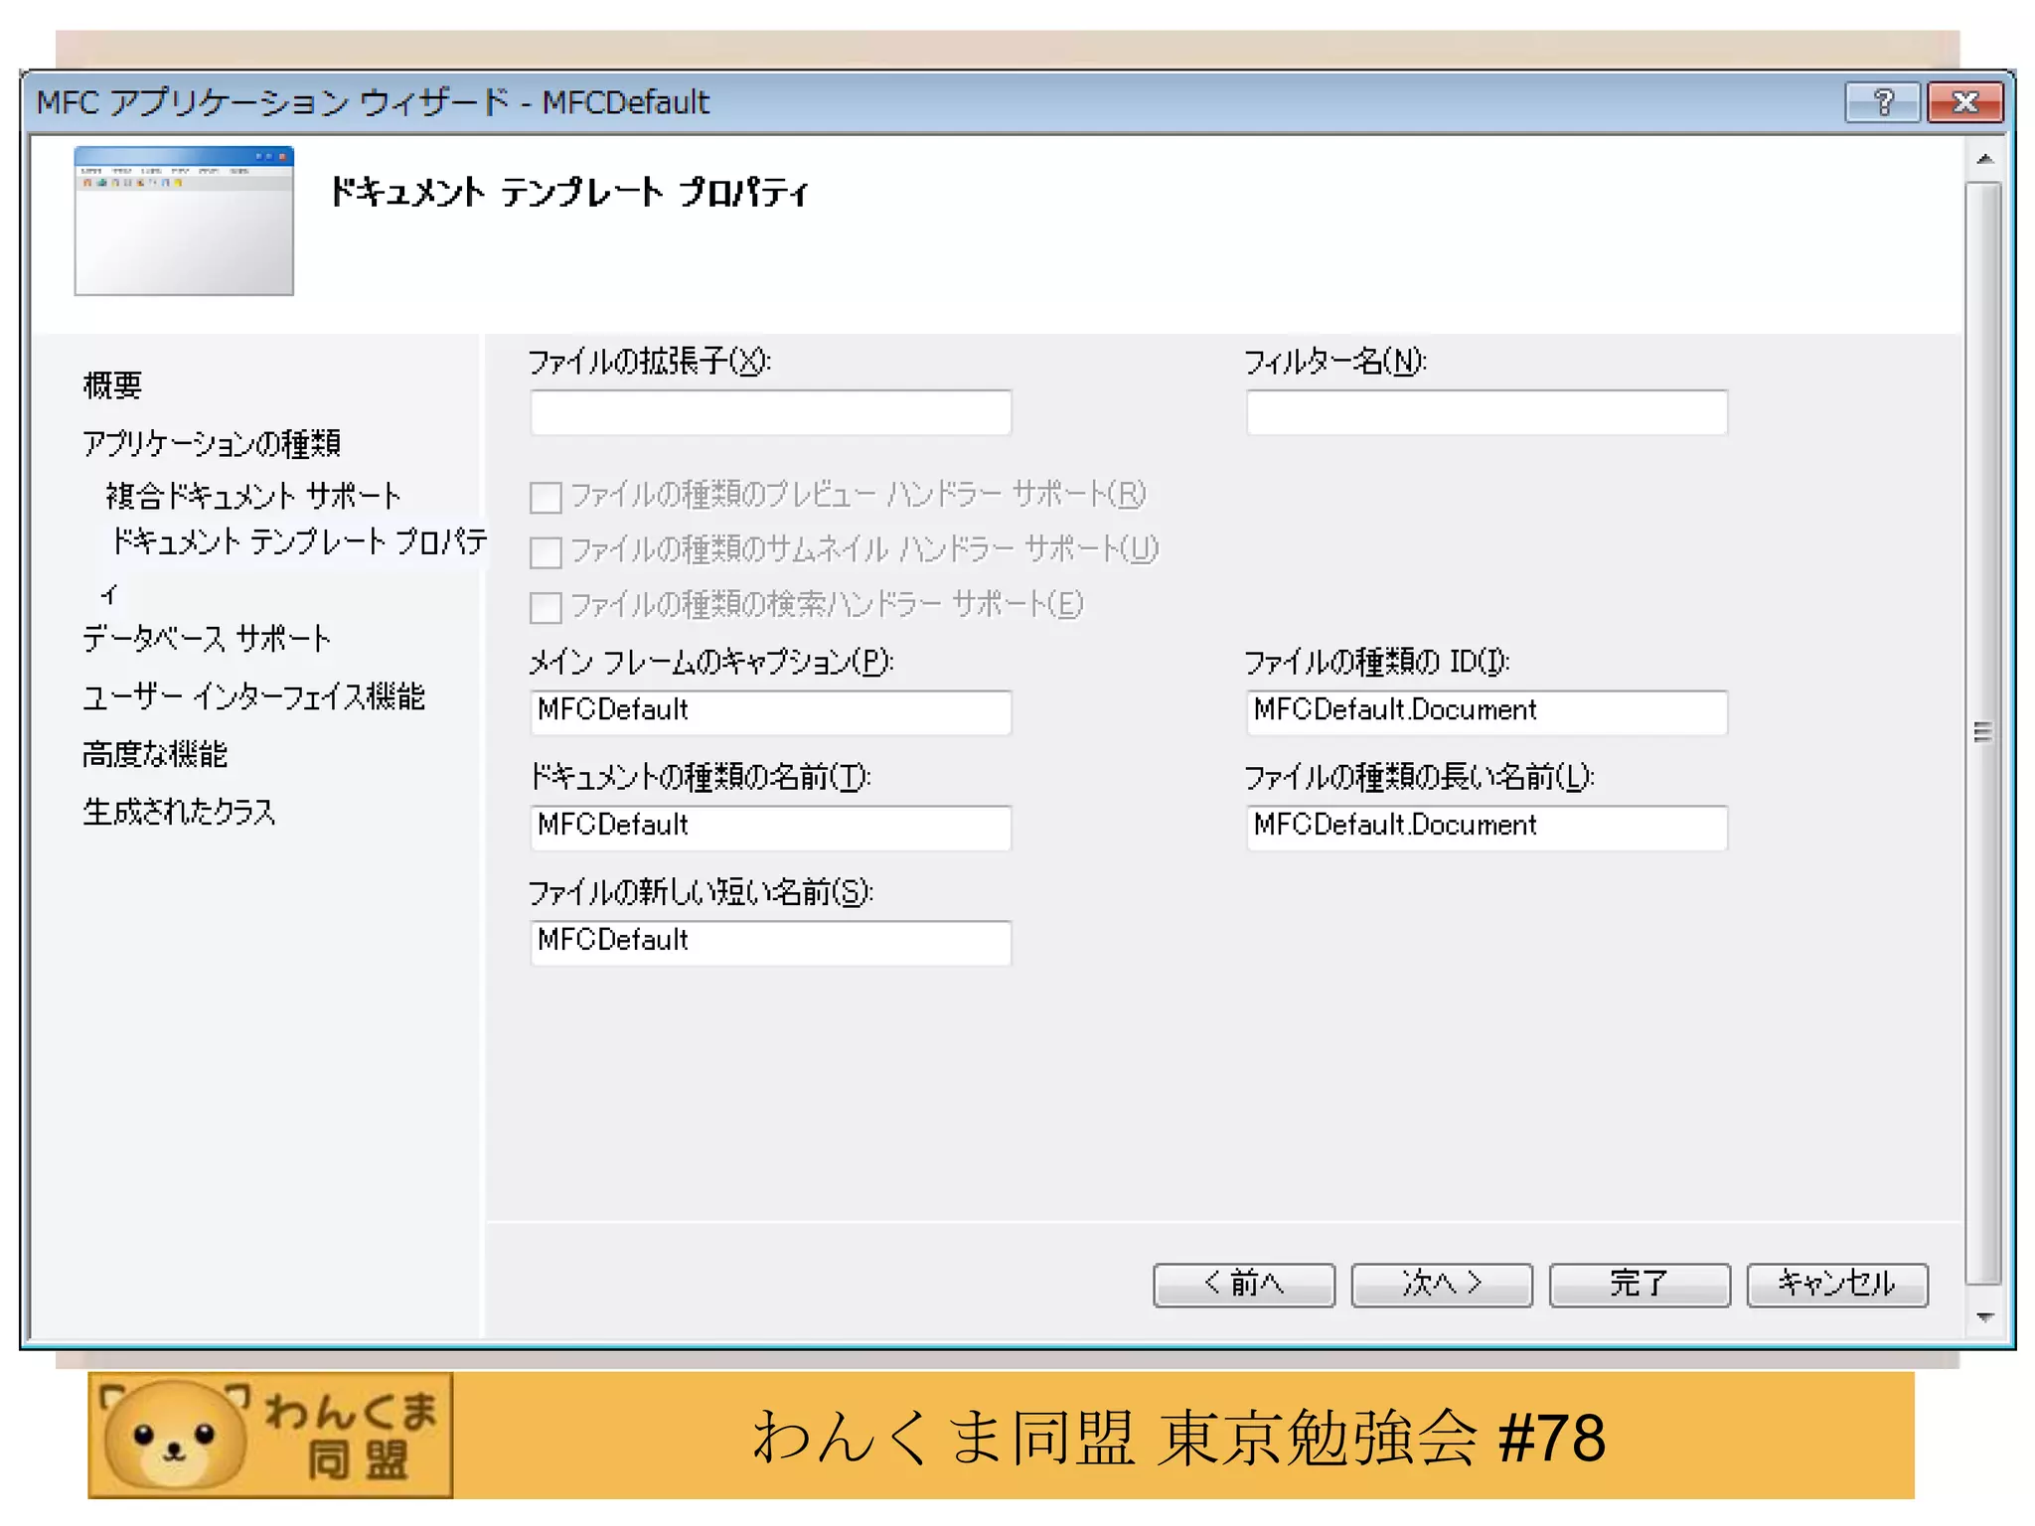2035x1526 pixels.
Task: Click ファイルの新しい短い名前 text field
Action: tap(771, 943)
